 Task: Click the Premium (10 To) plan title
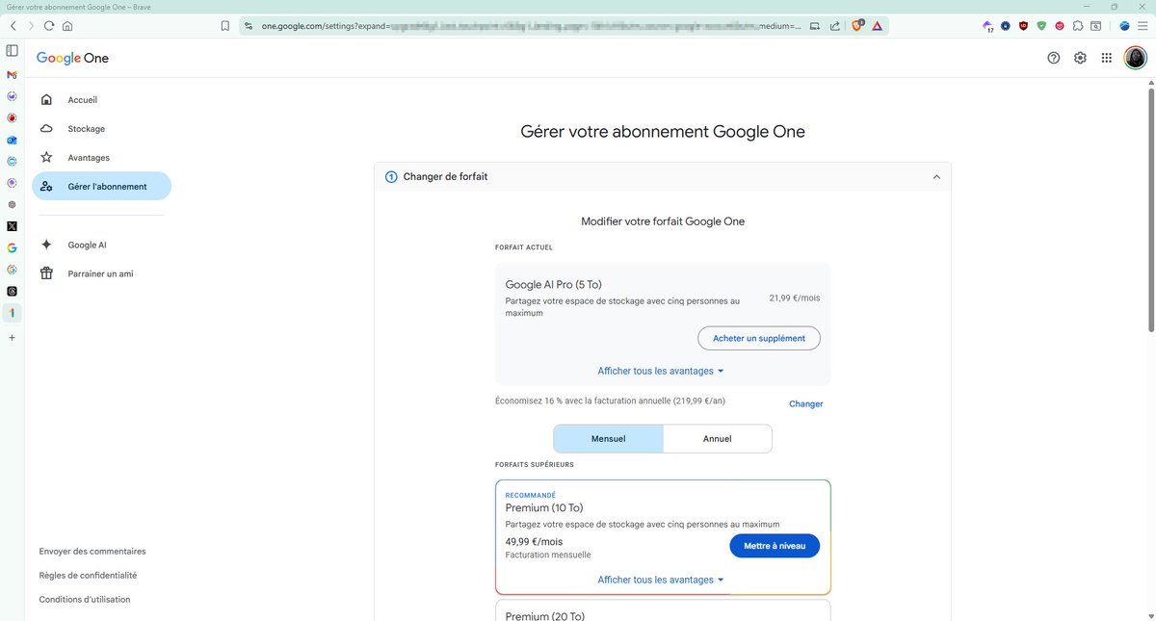[544, 507]
